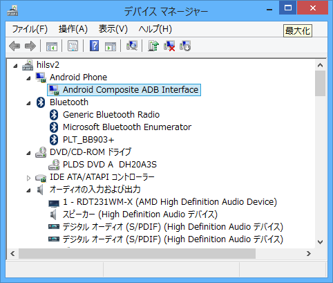Click the Android Phone category icon
The image size is (333, 283).
41,77
